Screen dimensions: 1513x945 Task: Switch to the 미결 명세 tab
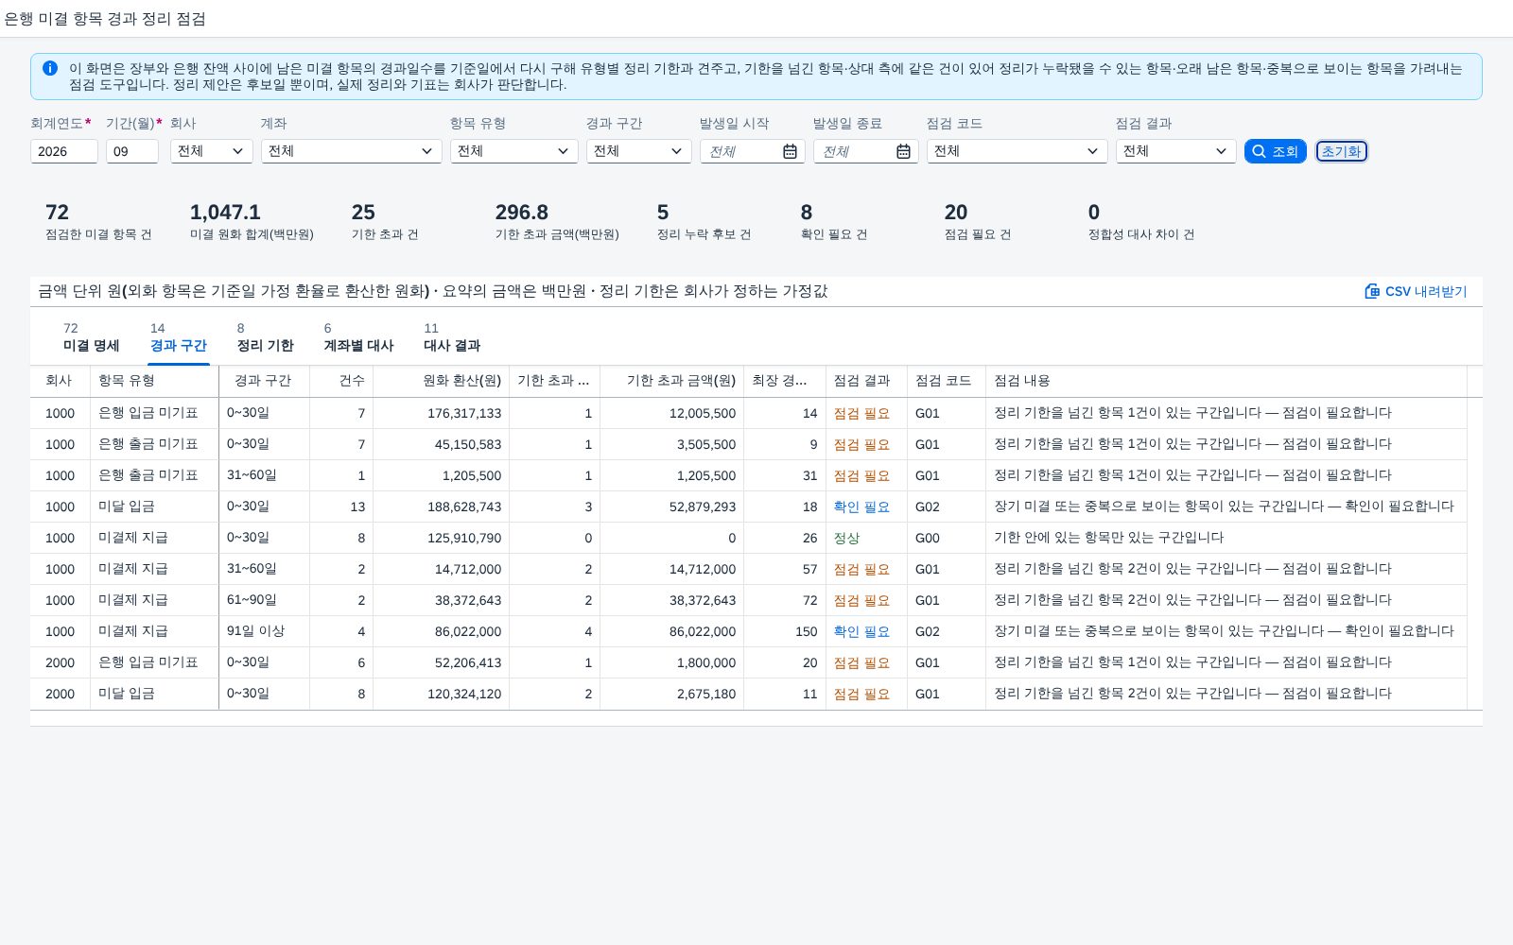[x=91, y=337]
